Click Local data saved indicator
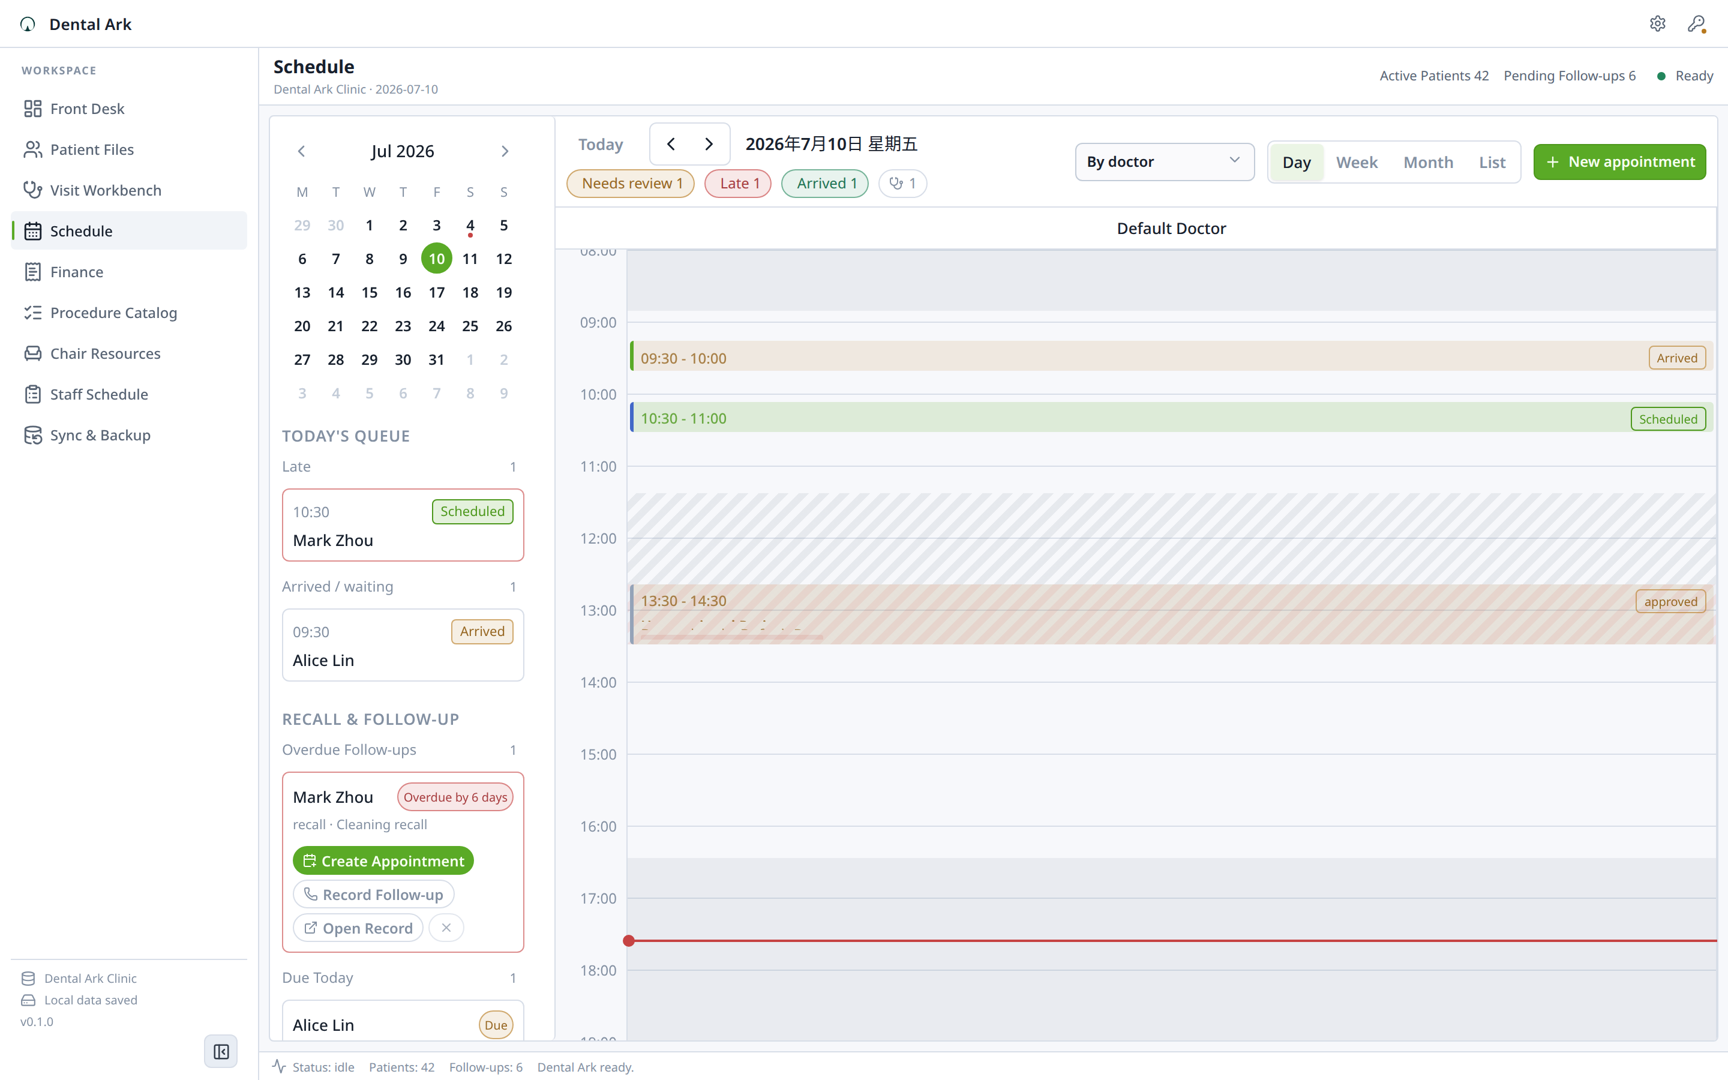 click(x=79, y=1000)
